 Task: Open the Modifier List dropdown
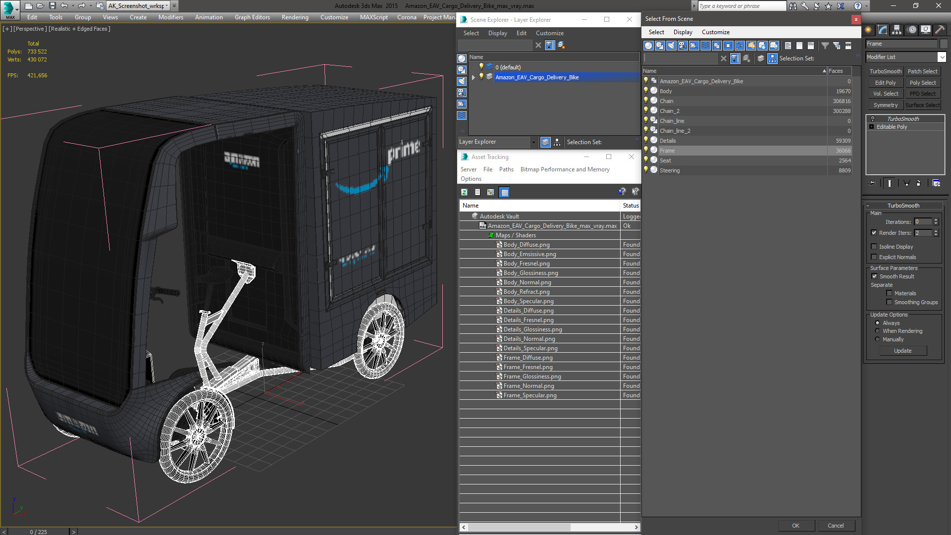point(942,57)
